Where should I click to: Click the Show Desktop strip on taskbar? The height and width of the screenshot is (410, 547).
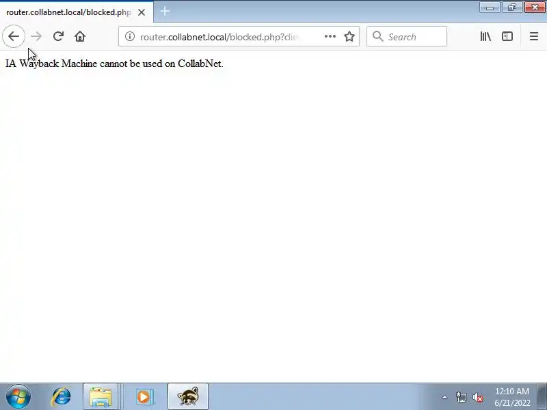point(542,396)
